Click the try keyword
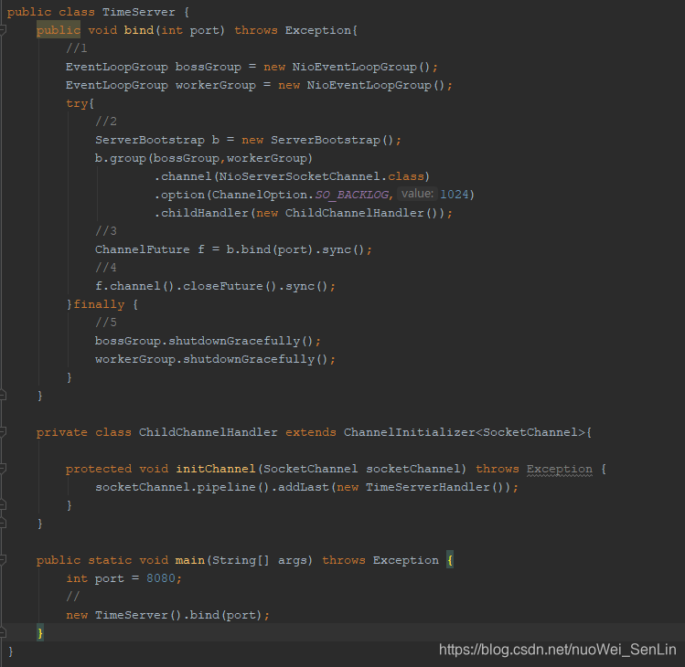Screen dimensions: 685x667 [77, 104]
